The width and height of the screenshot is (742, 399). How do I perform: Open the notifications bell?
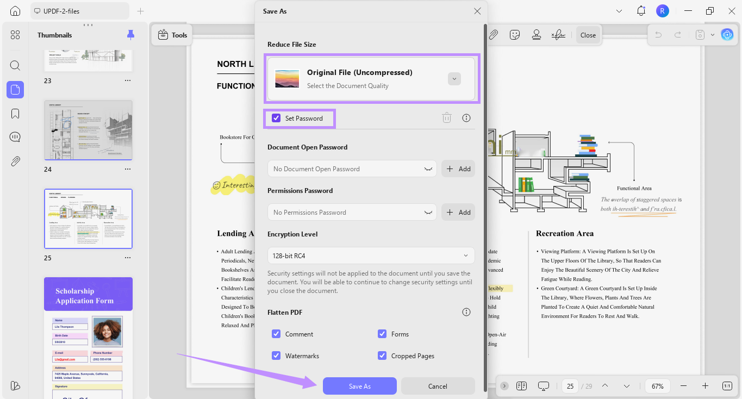point(641,11)
